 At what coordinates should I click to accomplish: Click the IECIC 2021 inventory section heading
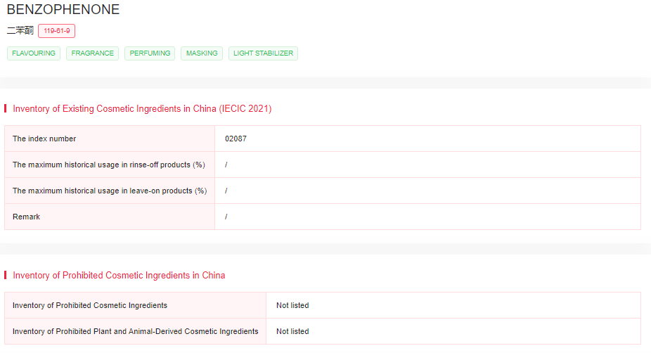tap(142, 109)
